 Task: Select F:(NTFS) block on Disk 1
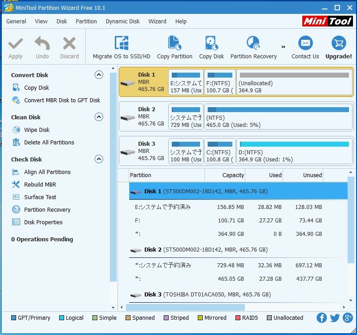[x=220, y=82]
